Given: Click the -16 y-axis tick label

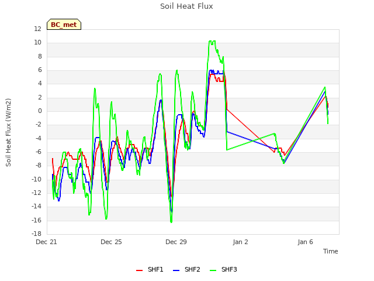Looking at the screenshot, I should pos(36,220).
